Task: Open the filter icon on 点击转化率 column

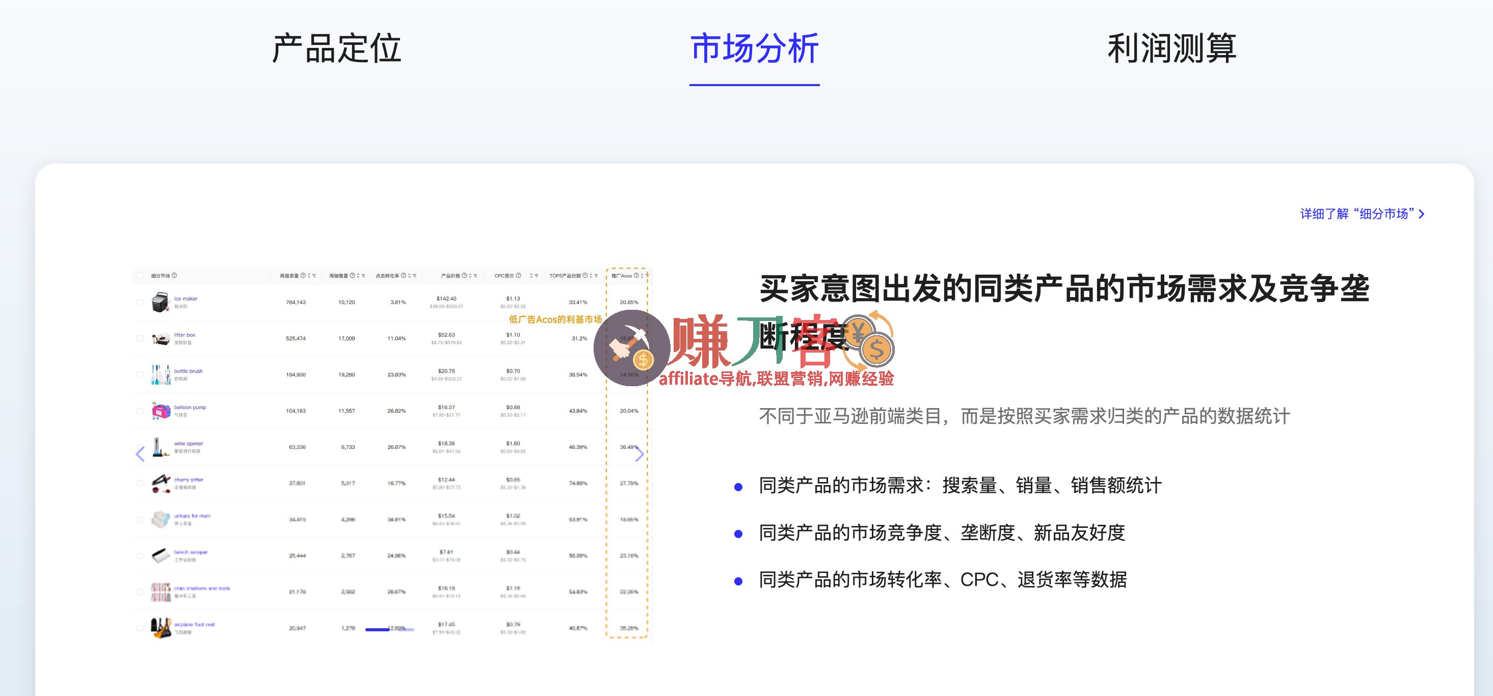Action: tap(414, 276)
